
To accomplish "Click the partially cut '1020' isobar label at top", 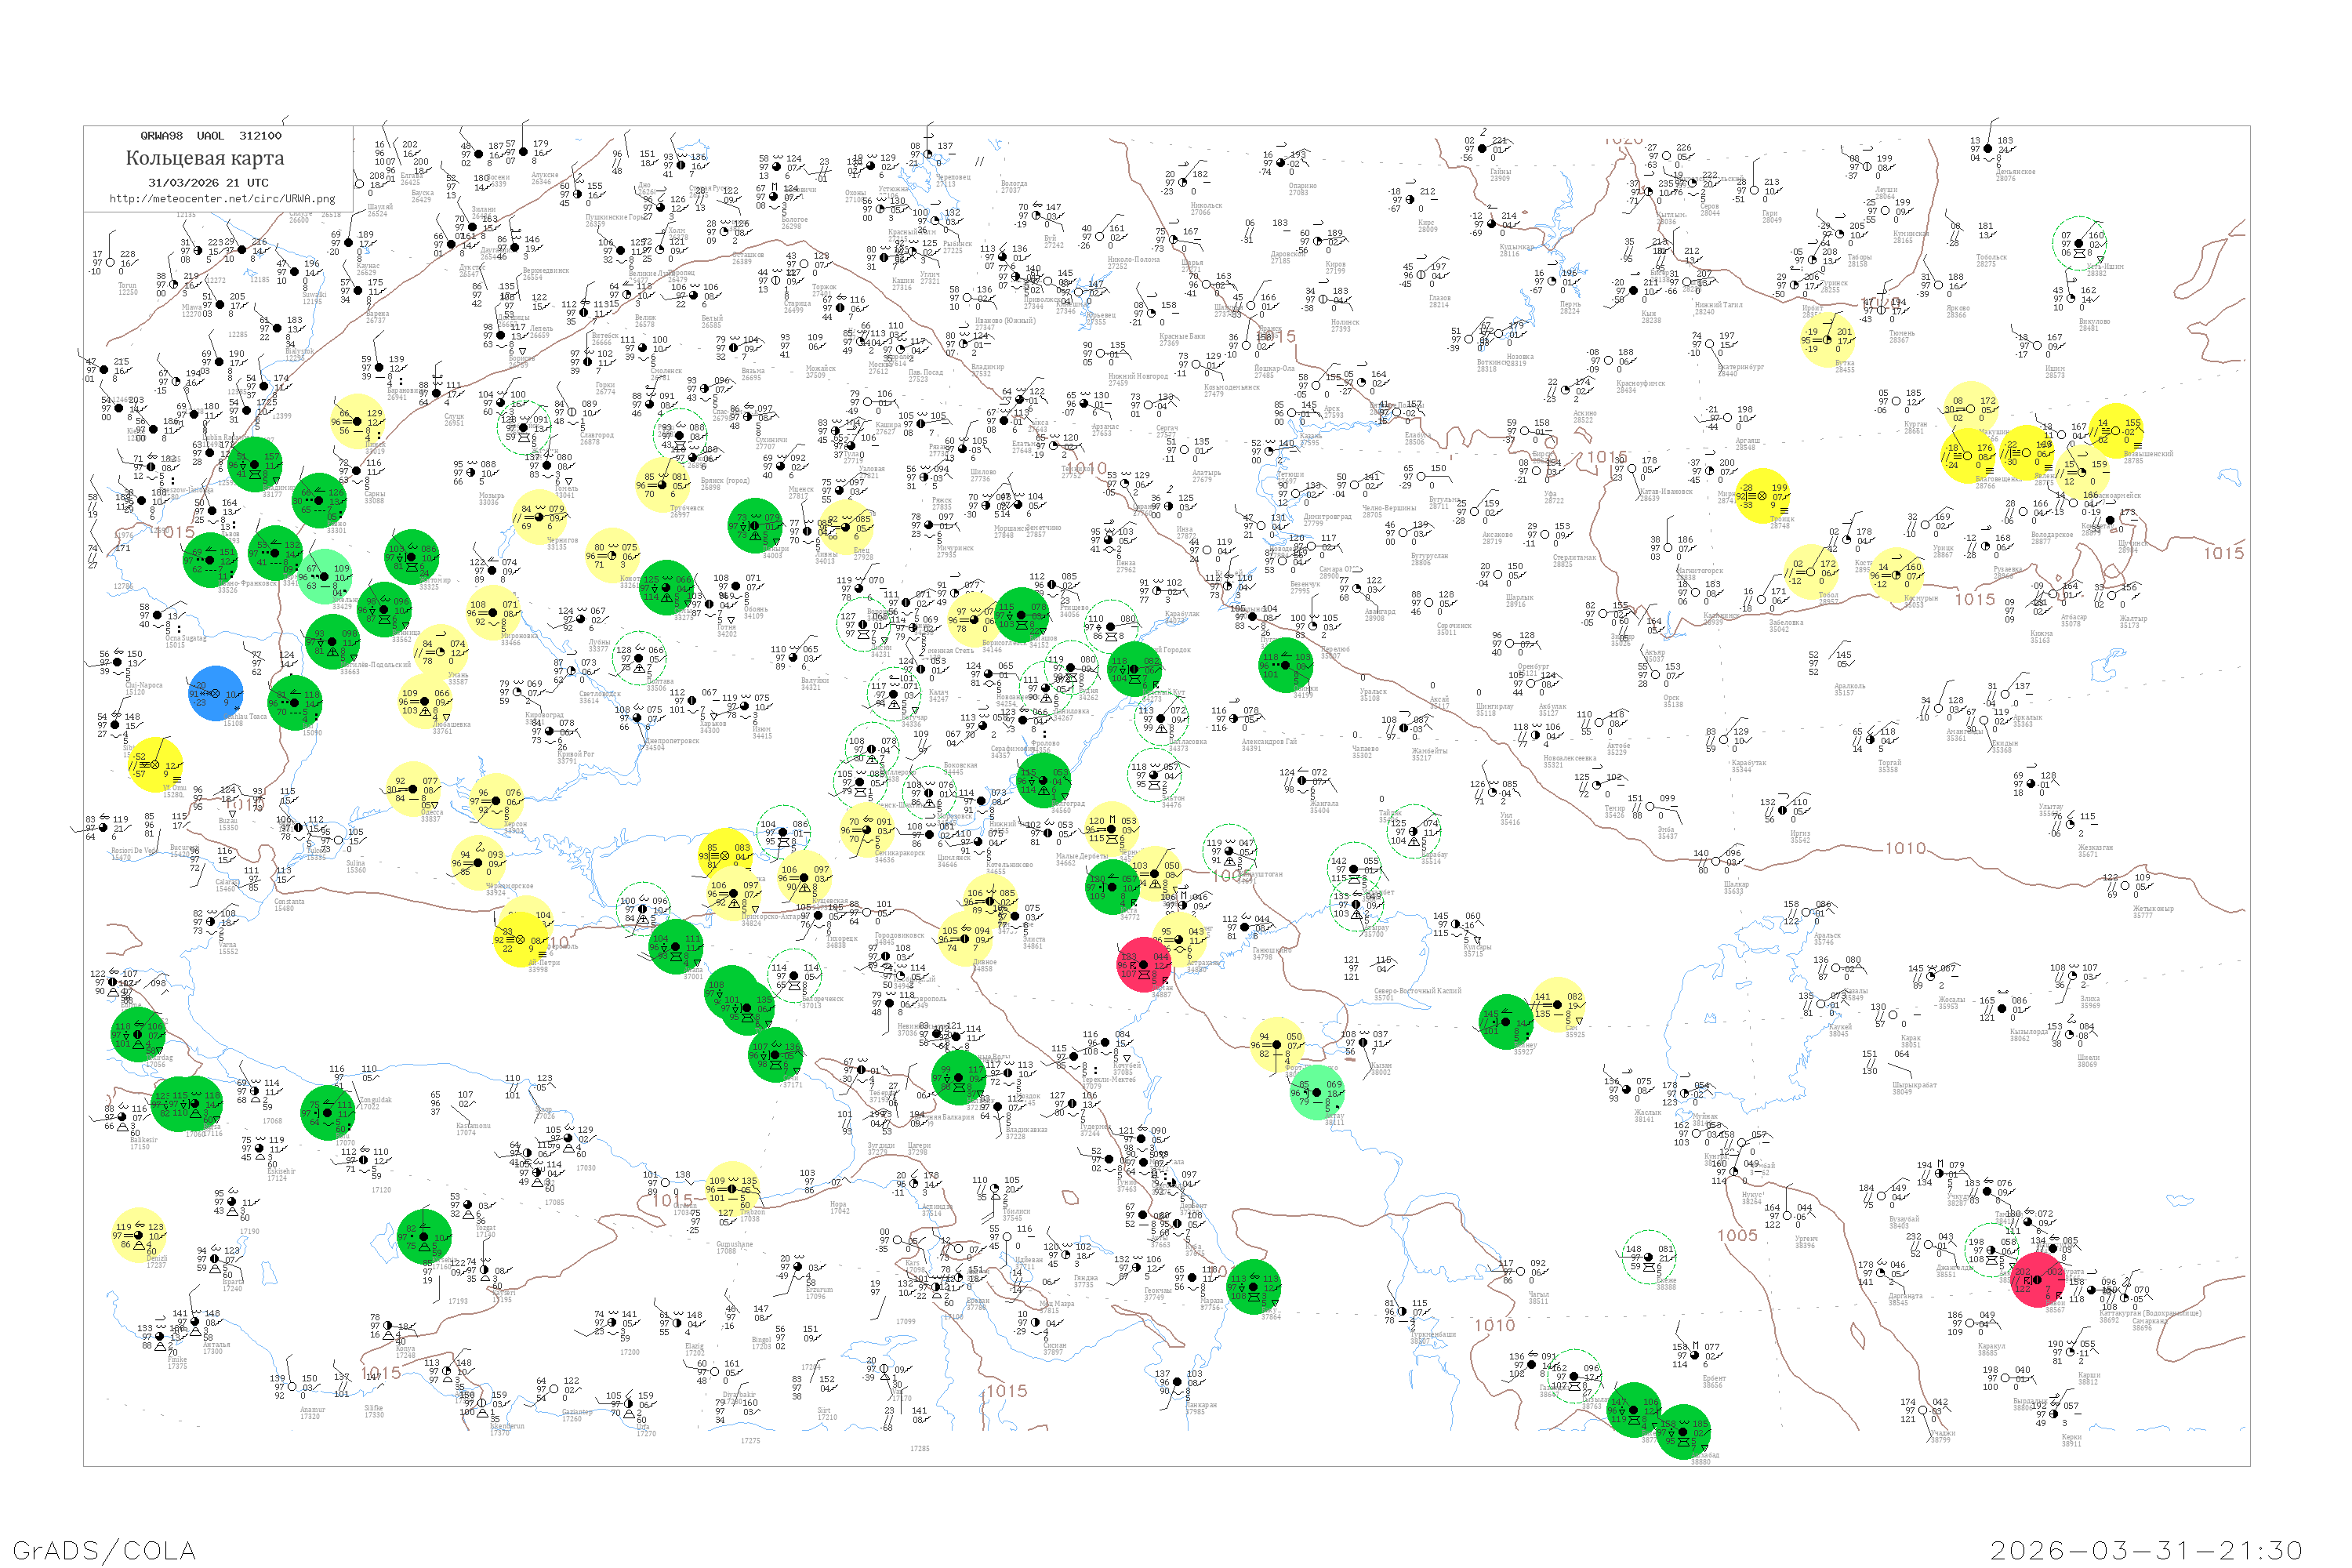I will pos(1625,141).
